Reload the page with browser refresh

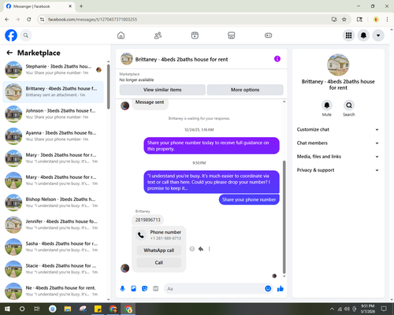(29, 20)
